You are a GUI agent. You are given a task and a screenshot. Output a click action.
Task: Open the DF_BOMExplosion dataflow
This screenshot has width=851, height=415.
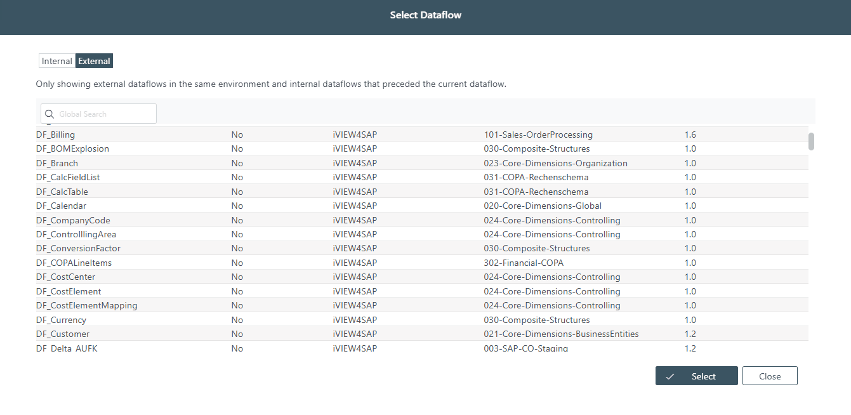(72, 148)
